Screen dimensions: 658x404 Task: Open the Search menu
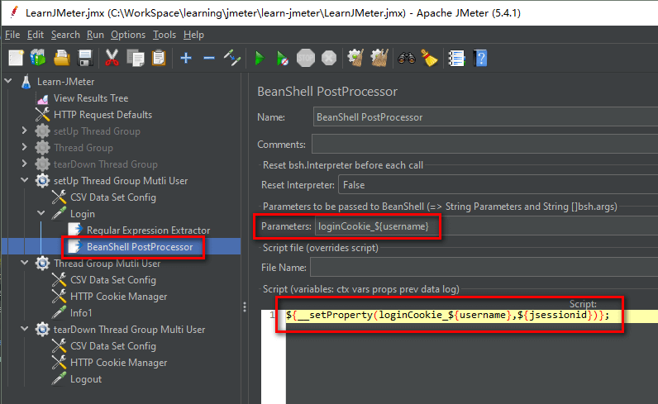(x=65, y=35)
